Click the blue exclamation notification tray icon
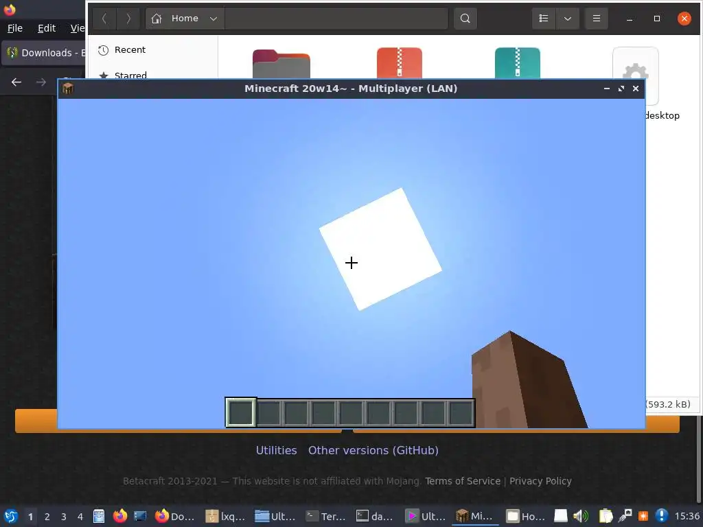 click(662, 516)
